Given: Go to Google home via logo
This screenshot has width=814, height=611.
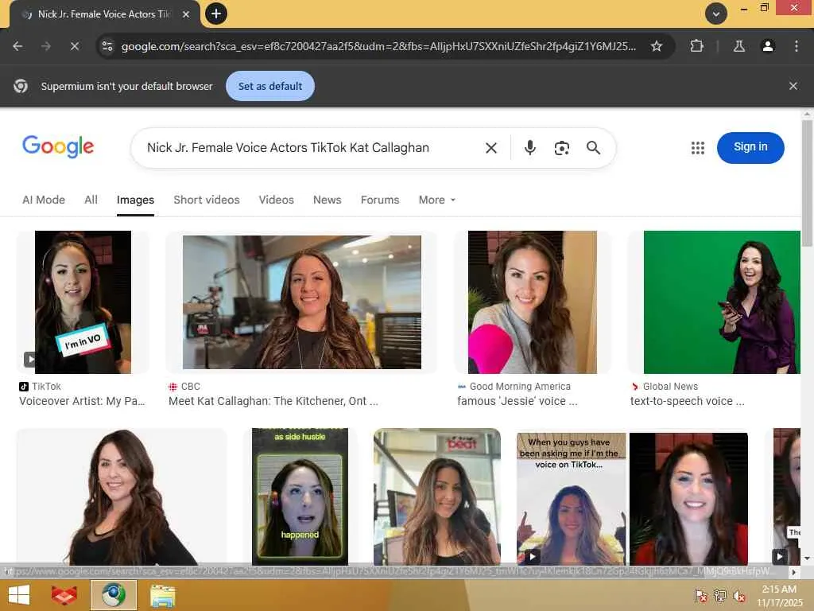Looking at the screenshot, I should click(x=58, y=146).
